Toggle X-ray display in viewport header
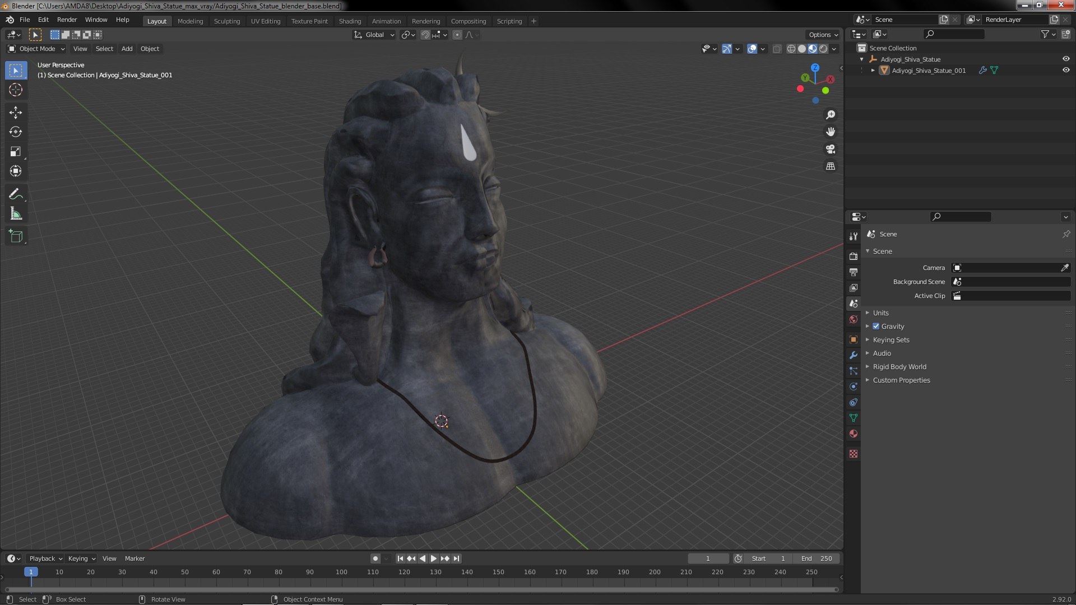1076x605 pixels. (x=777, y=49)
